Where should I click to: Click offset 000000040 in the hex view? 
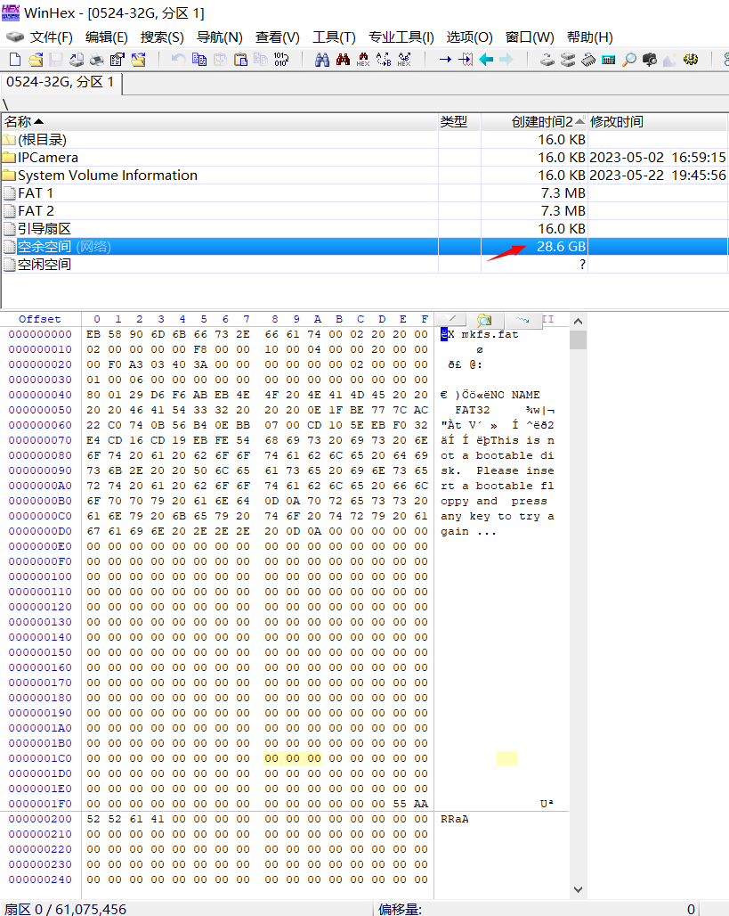[40, 395]
